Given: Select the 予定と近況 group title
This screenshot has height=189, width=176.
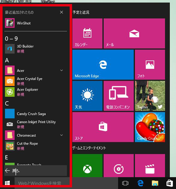Looking at the screenshot, I should pyautogui.click(x=81, y=12).
